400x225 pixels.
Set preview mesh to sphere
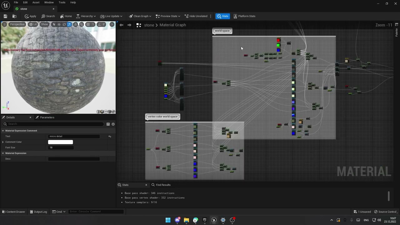coord(102,112)
